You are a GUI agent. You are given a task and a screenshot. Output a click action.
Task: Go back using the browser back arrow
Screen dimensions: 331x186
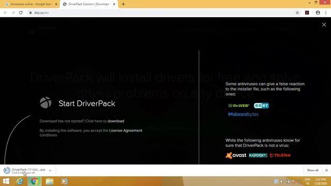[x=5, y=12]
